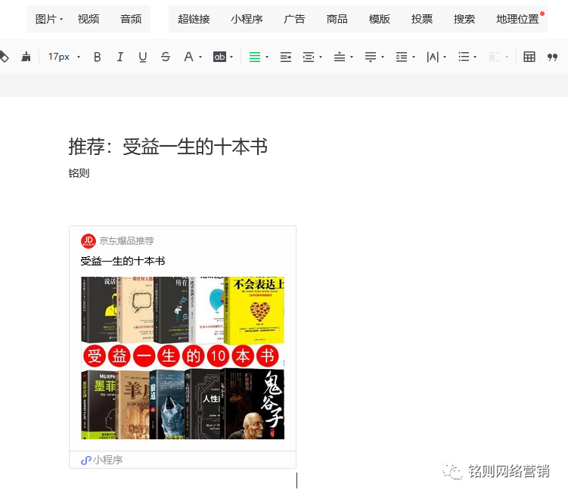
Task: Click the format painter brush icon
Action: click(x=26, y=57)
